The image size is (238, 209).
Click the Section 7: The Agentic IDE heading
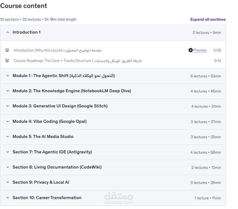point(52,152)
